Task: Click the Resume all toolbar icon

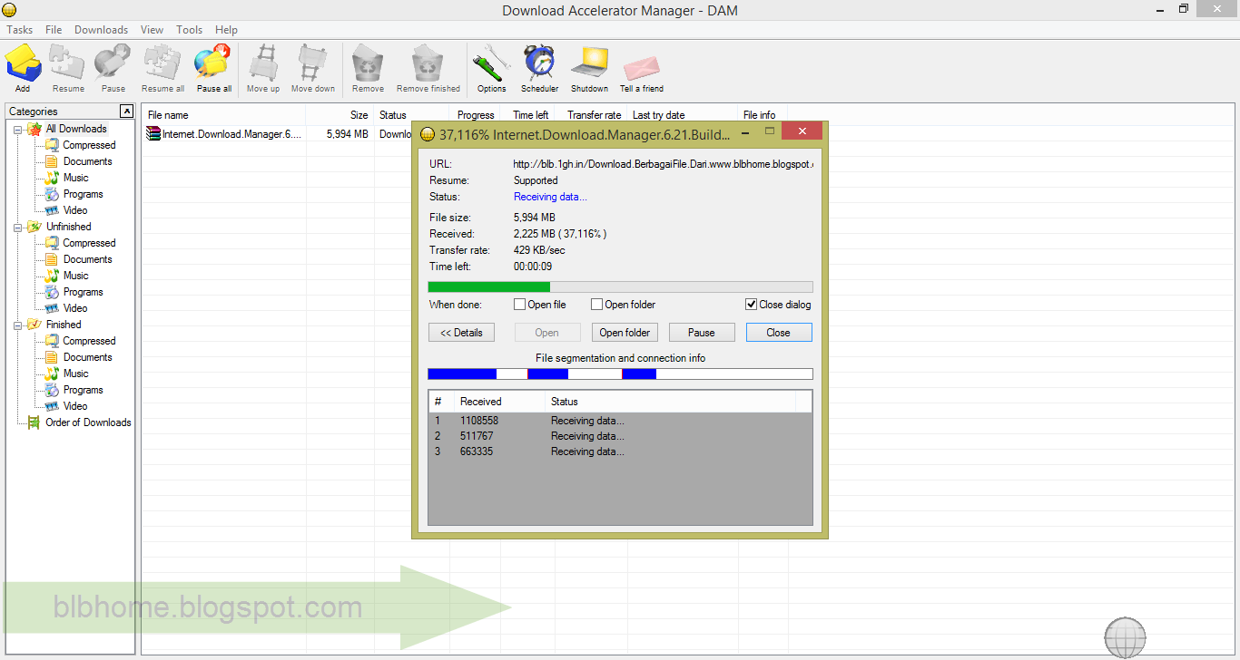Action: point(163,63)
